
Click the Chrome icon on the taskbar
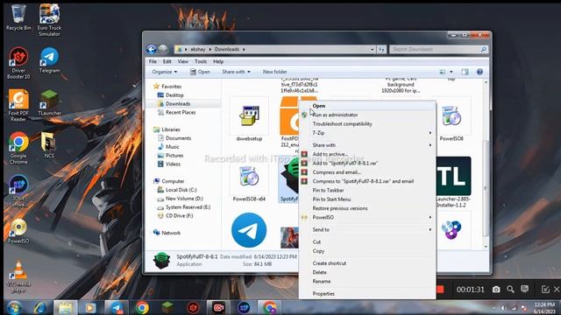tap(142, 308)
